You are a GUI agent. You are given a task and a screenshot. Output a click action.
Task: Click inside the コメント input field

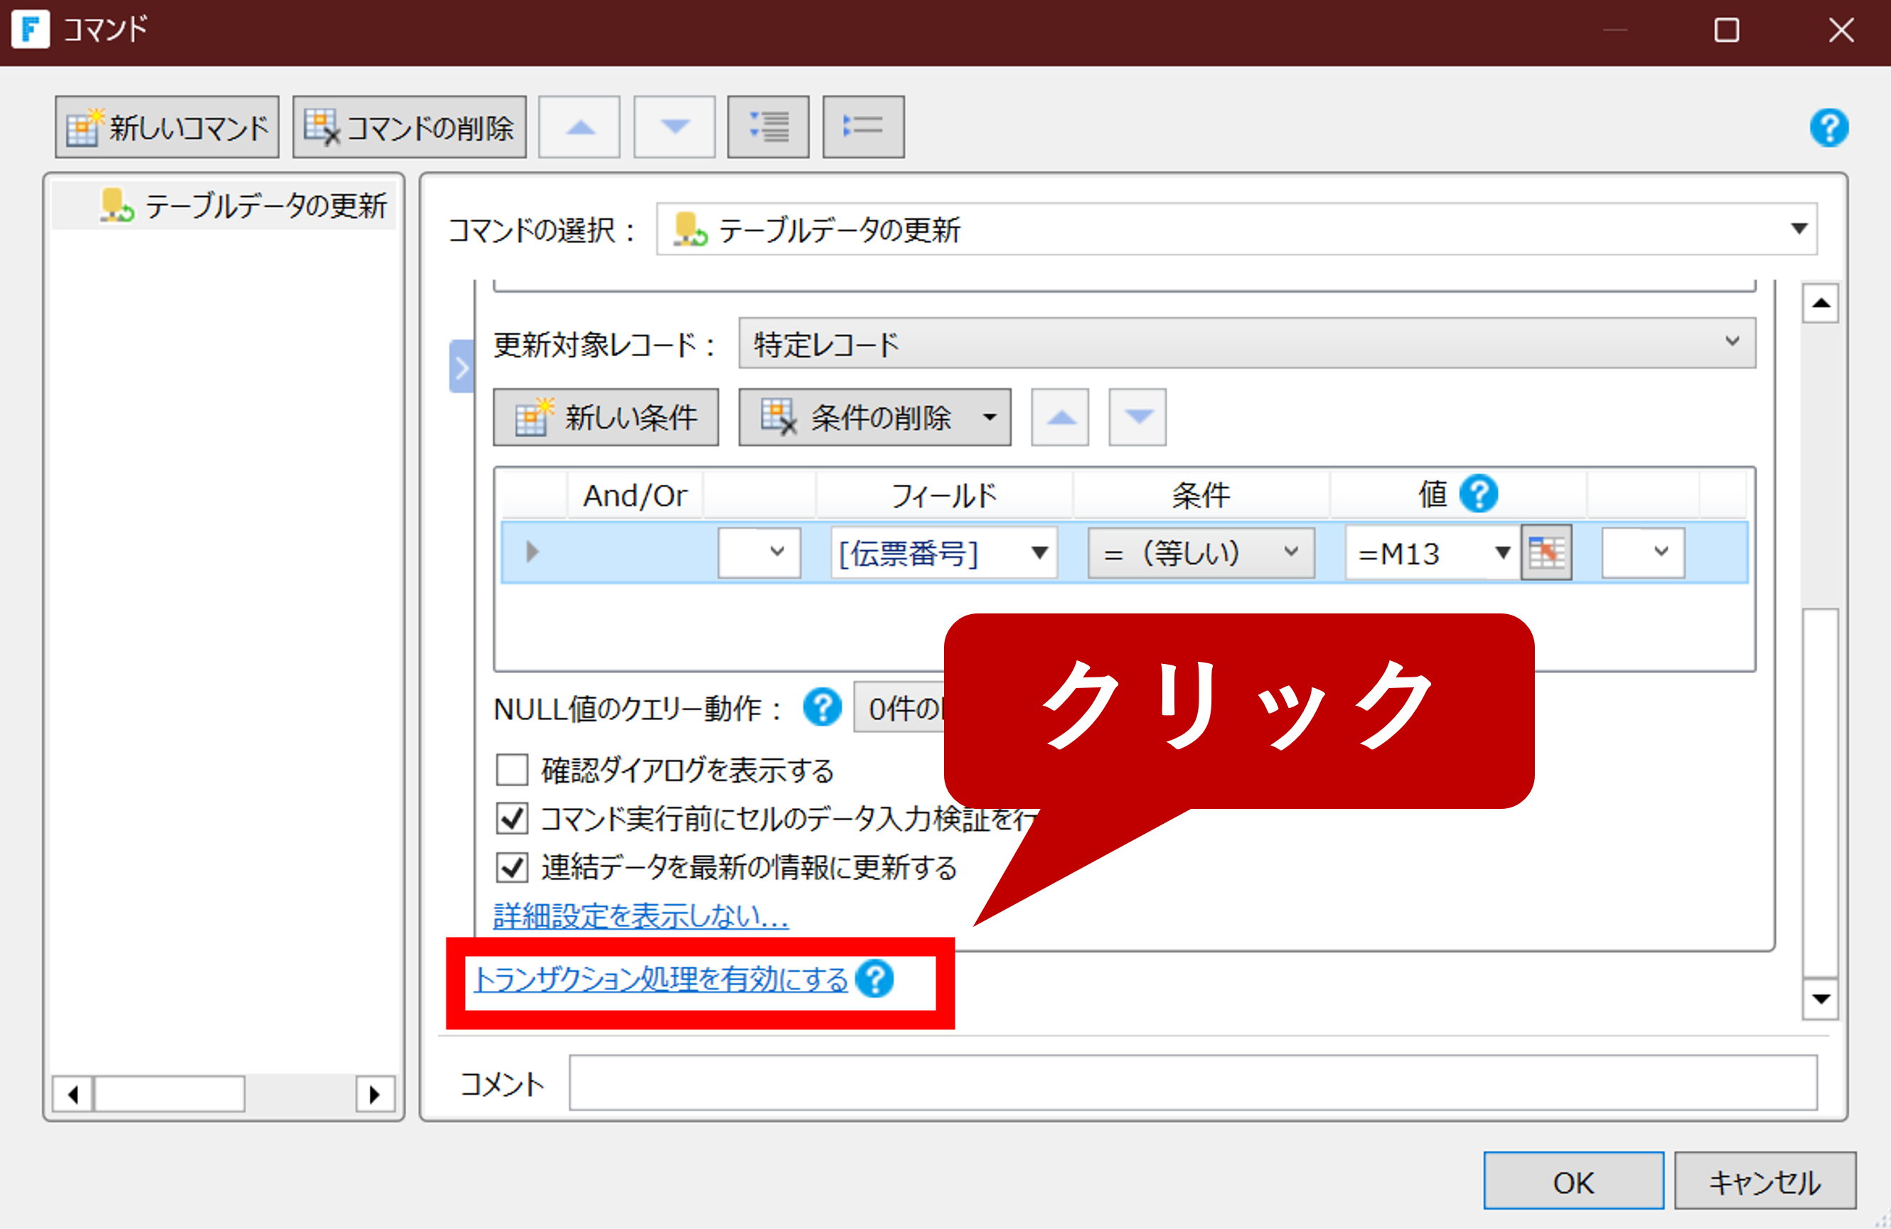1191,1083
